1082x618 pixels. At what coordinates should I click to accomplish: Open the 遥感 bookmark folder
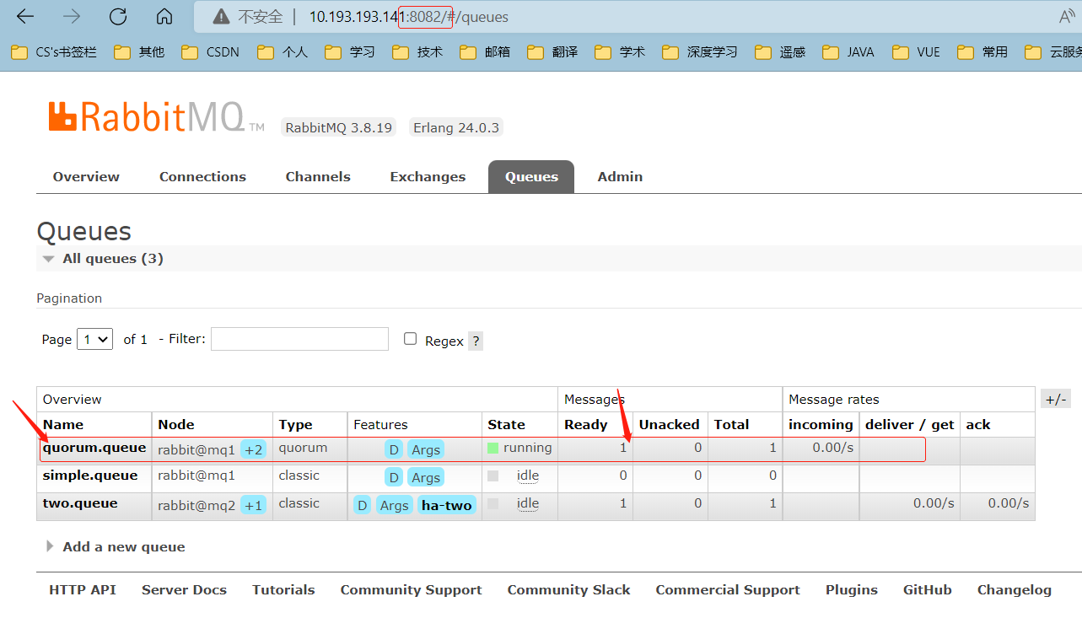click(780, 52)
